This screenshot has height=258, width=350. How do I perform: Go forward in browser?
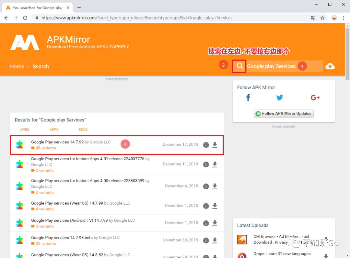click(16, 18)
